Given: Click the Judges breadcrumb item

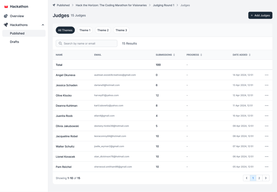Looking at the screenshot, I should tap(185, 5).
